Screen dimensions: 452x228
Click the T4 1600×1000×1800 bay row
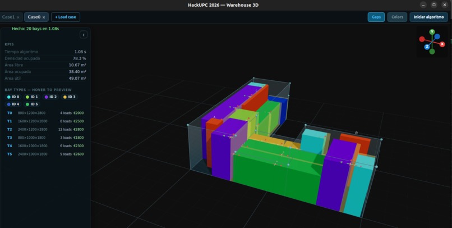[45, 146]
